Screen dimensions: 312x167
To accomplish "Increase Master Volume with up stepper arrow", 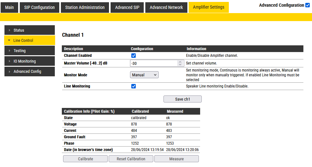I will coord(180,62).
